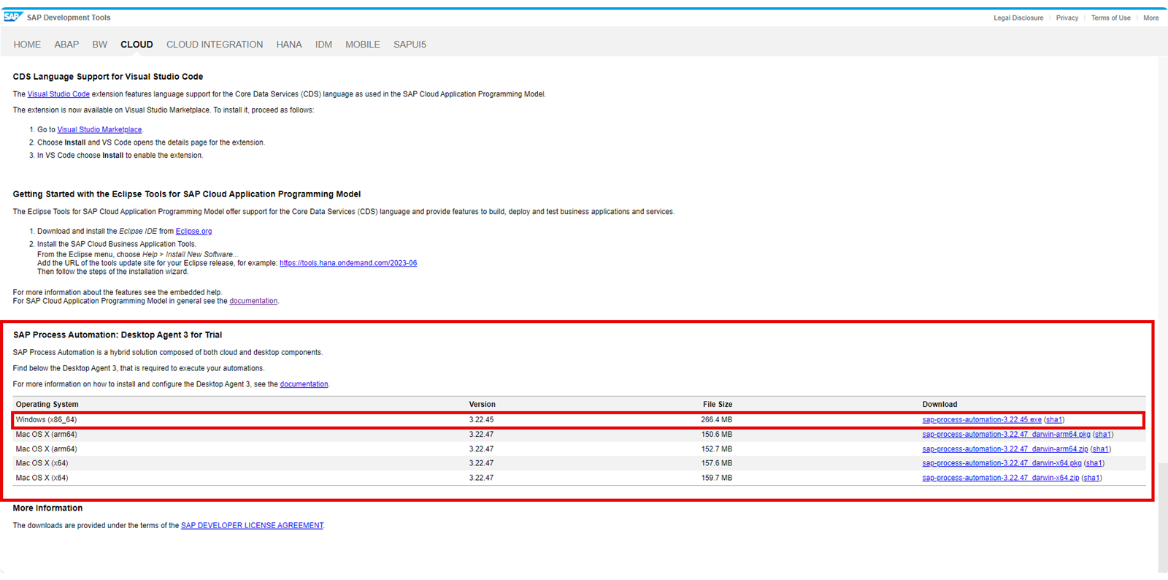This screenshot has width=1168, height=580.
Task: Open sha1 link for the Windows exe
Action: pos(1054,420)
